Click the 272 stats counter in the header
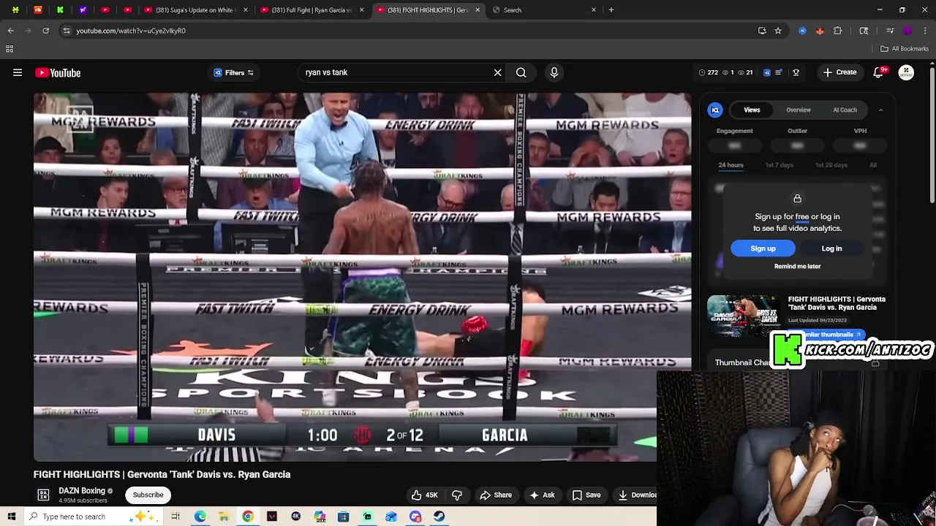This screenshot has width=936, height=526. tap(708, 72)
